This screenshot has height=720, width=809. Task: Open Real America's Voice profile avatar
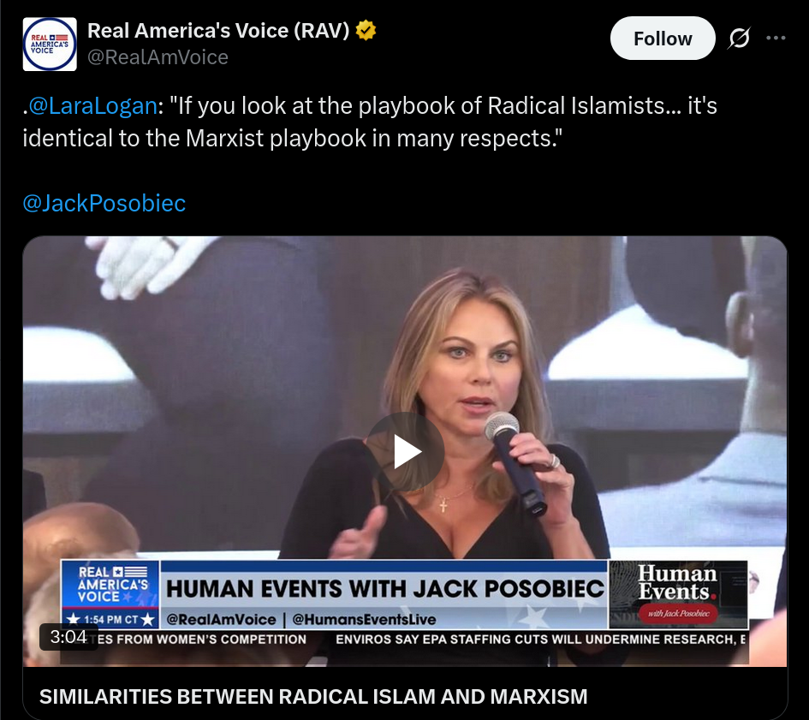(50, 45)
